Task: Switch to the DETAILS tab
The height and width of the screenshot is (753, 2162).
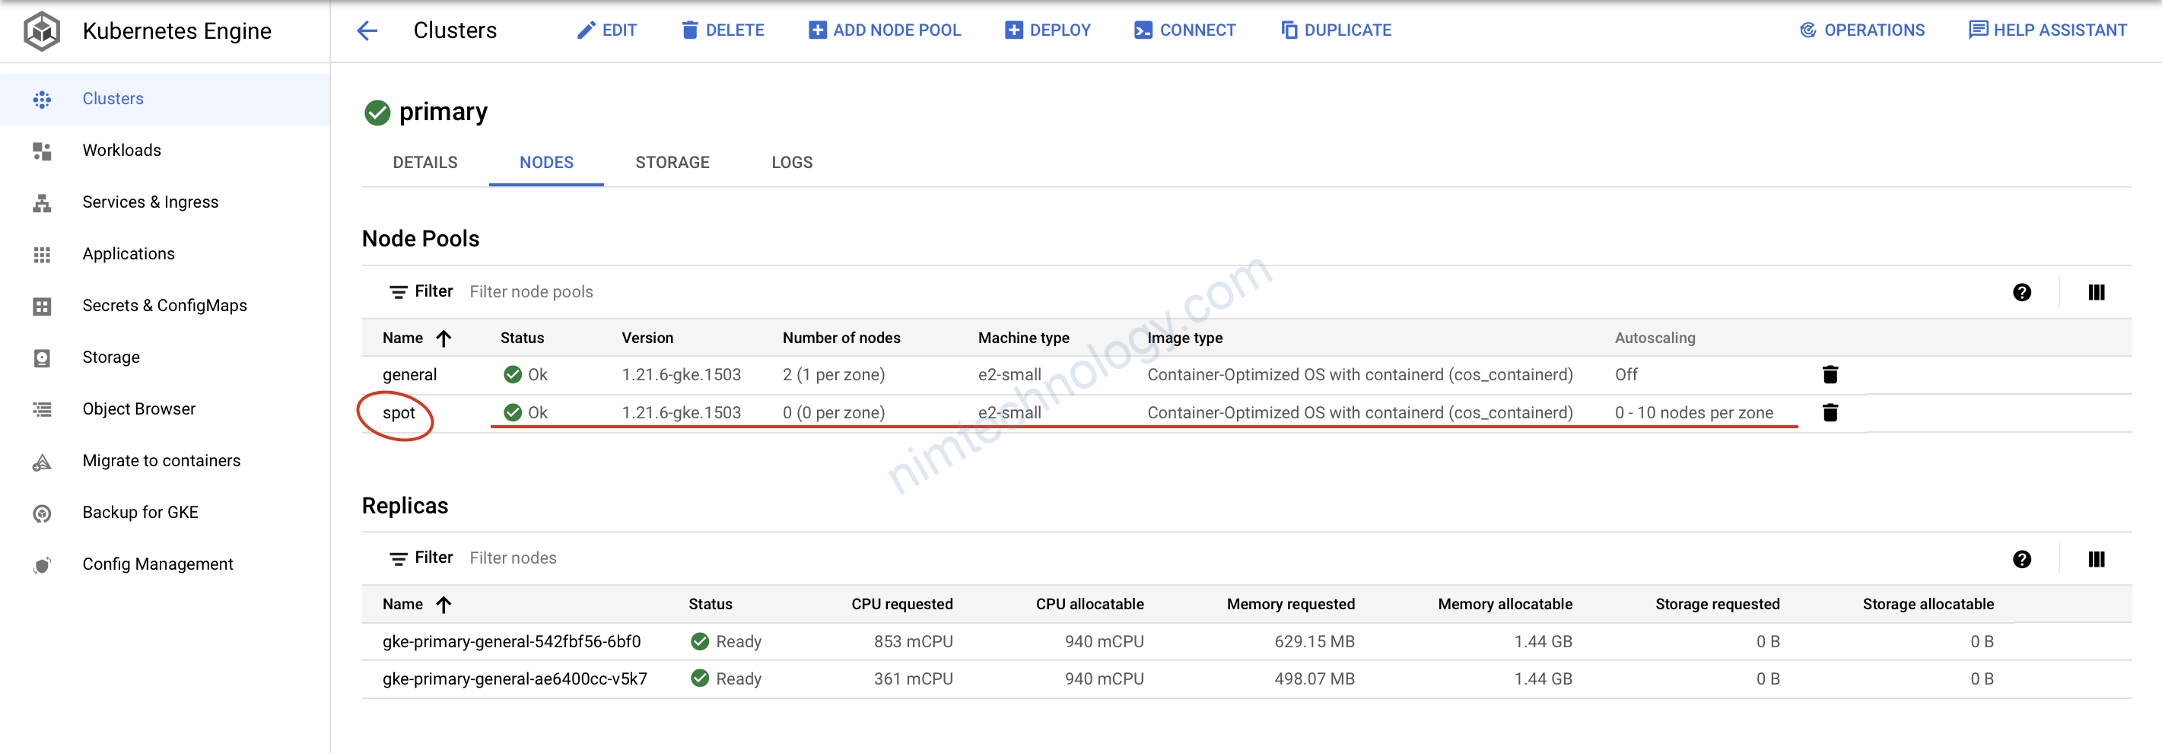Action: pos(424,163)
